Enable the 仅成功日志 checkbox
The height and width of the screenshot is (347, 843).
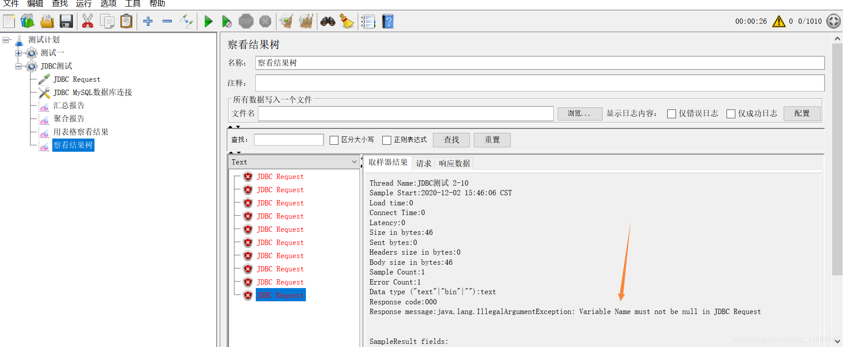point(731,114)
